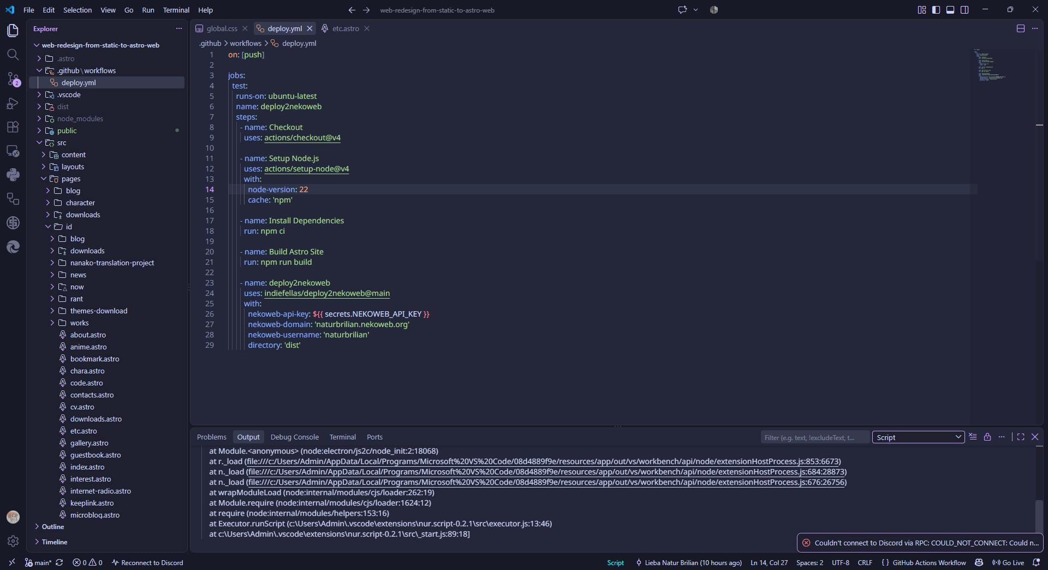Change indentation via Spaces: 2
The height and width of the screenshot is (570, 1048).
coord(809,562)
